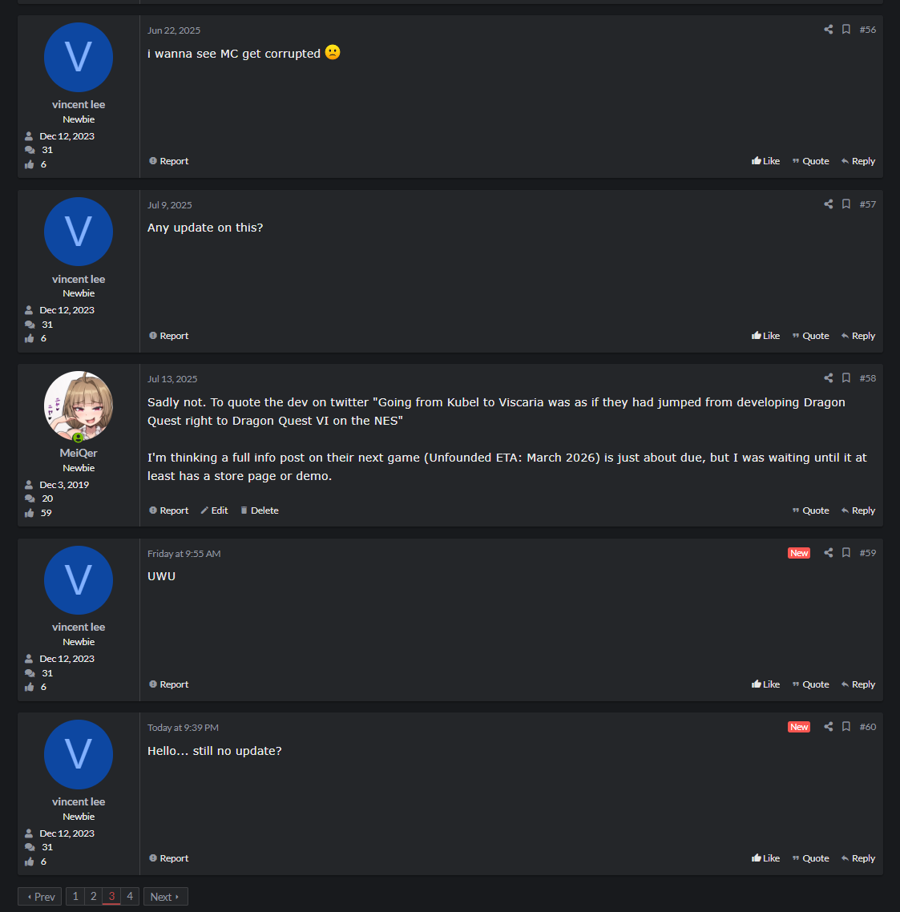
Task: Bookmark post #57
Action: click(846, 204)
